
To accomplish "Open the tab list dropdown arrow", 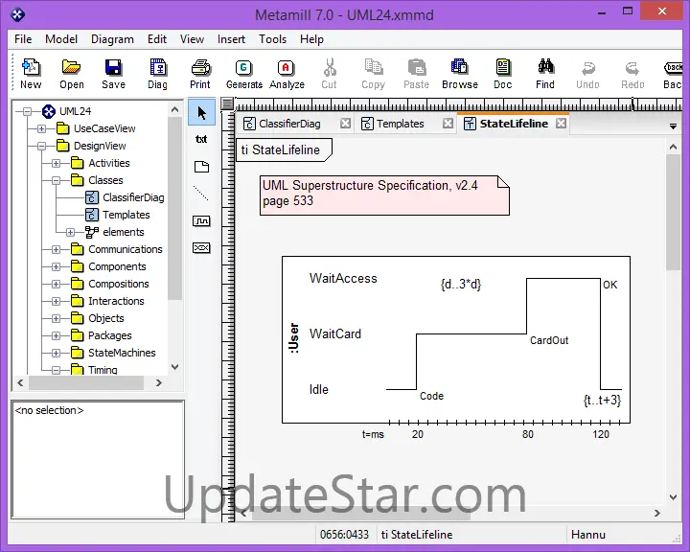I will [x=673, y=126].
